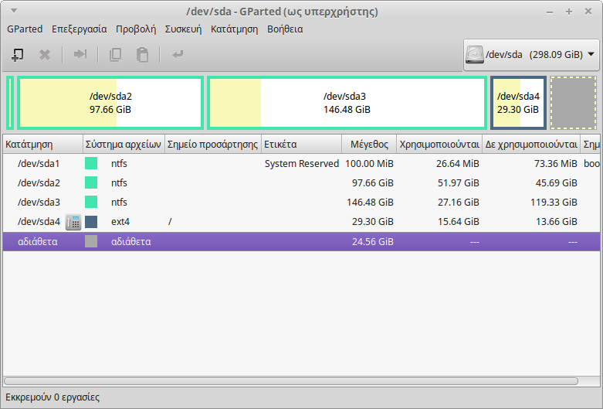Open the Επεξεργασία menu

coord(80,29)
